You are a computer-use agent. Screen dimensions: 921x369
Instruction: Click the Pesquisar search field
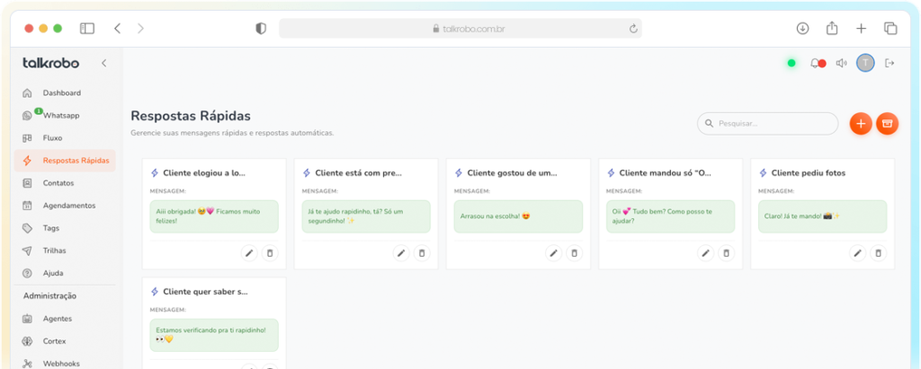click(x=773, y=123)
